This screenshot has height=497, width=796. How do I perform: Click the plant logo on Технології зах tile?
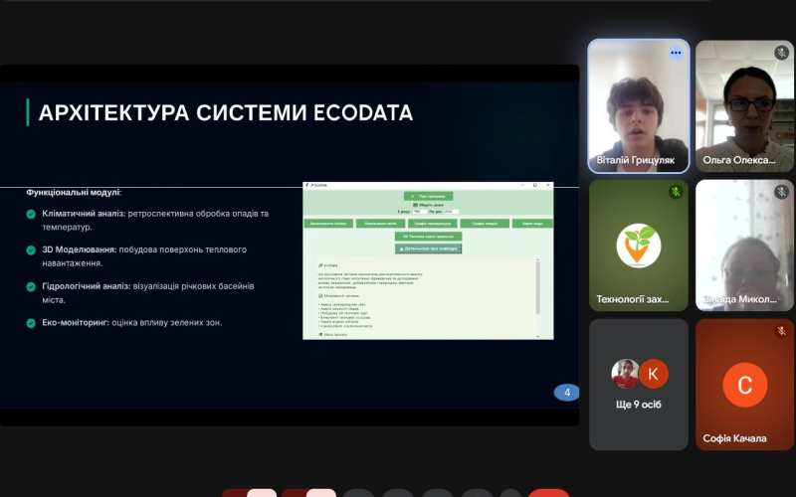coord(639,246)
